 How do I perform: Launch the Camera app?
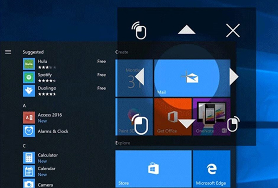coord(29,184)
